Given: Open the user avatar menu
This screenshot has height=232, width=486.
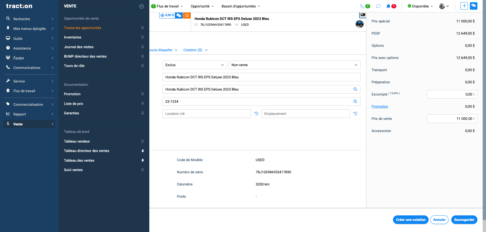Looking at the screenshot, I should coord(444,6).
